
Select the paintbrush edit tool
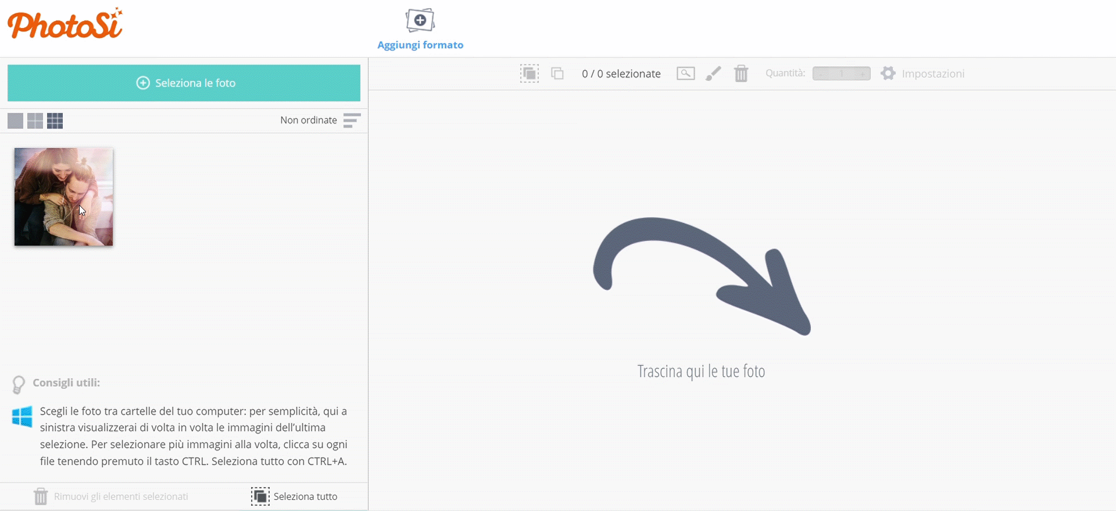(713, 74)
